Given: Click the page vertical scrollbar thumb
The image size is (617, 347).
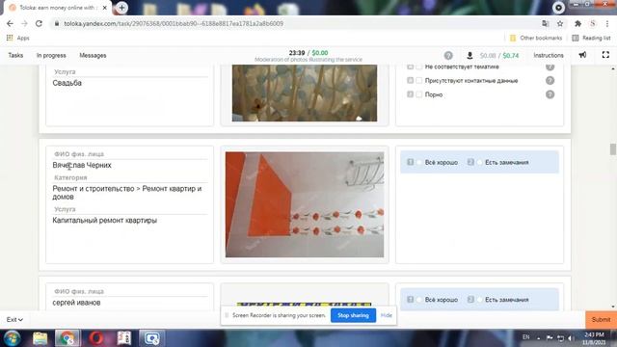Looking at the screenshot, I should click(x=613, y=149).
